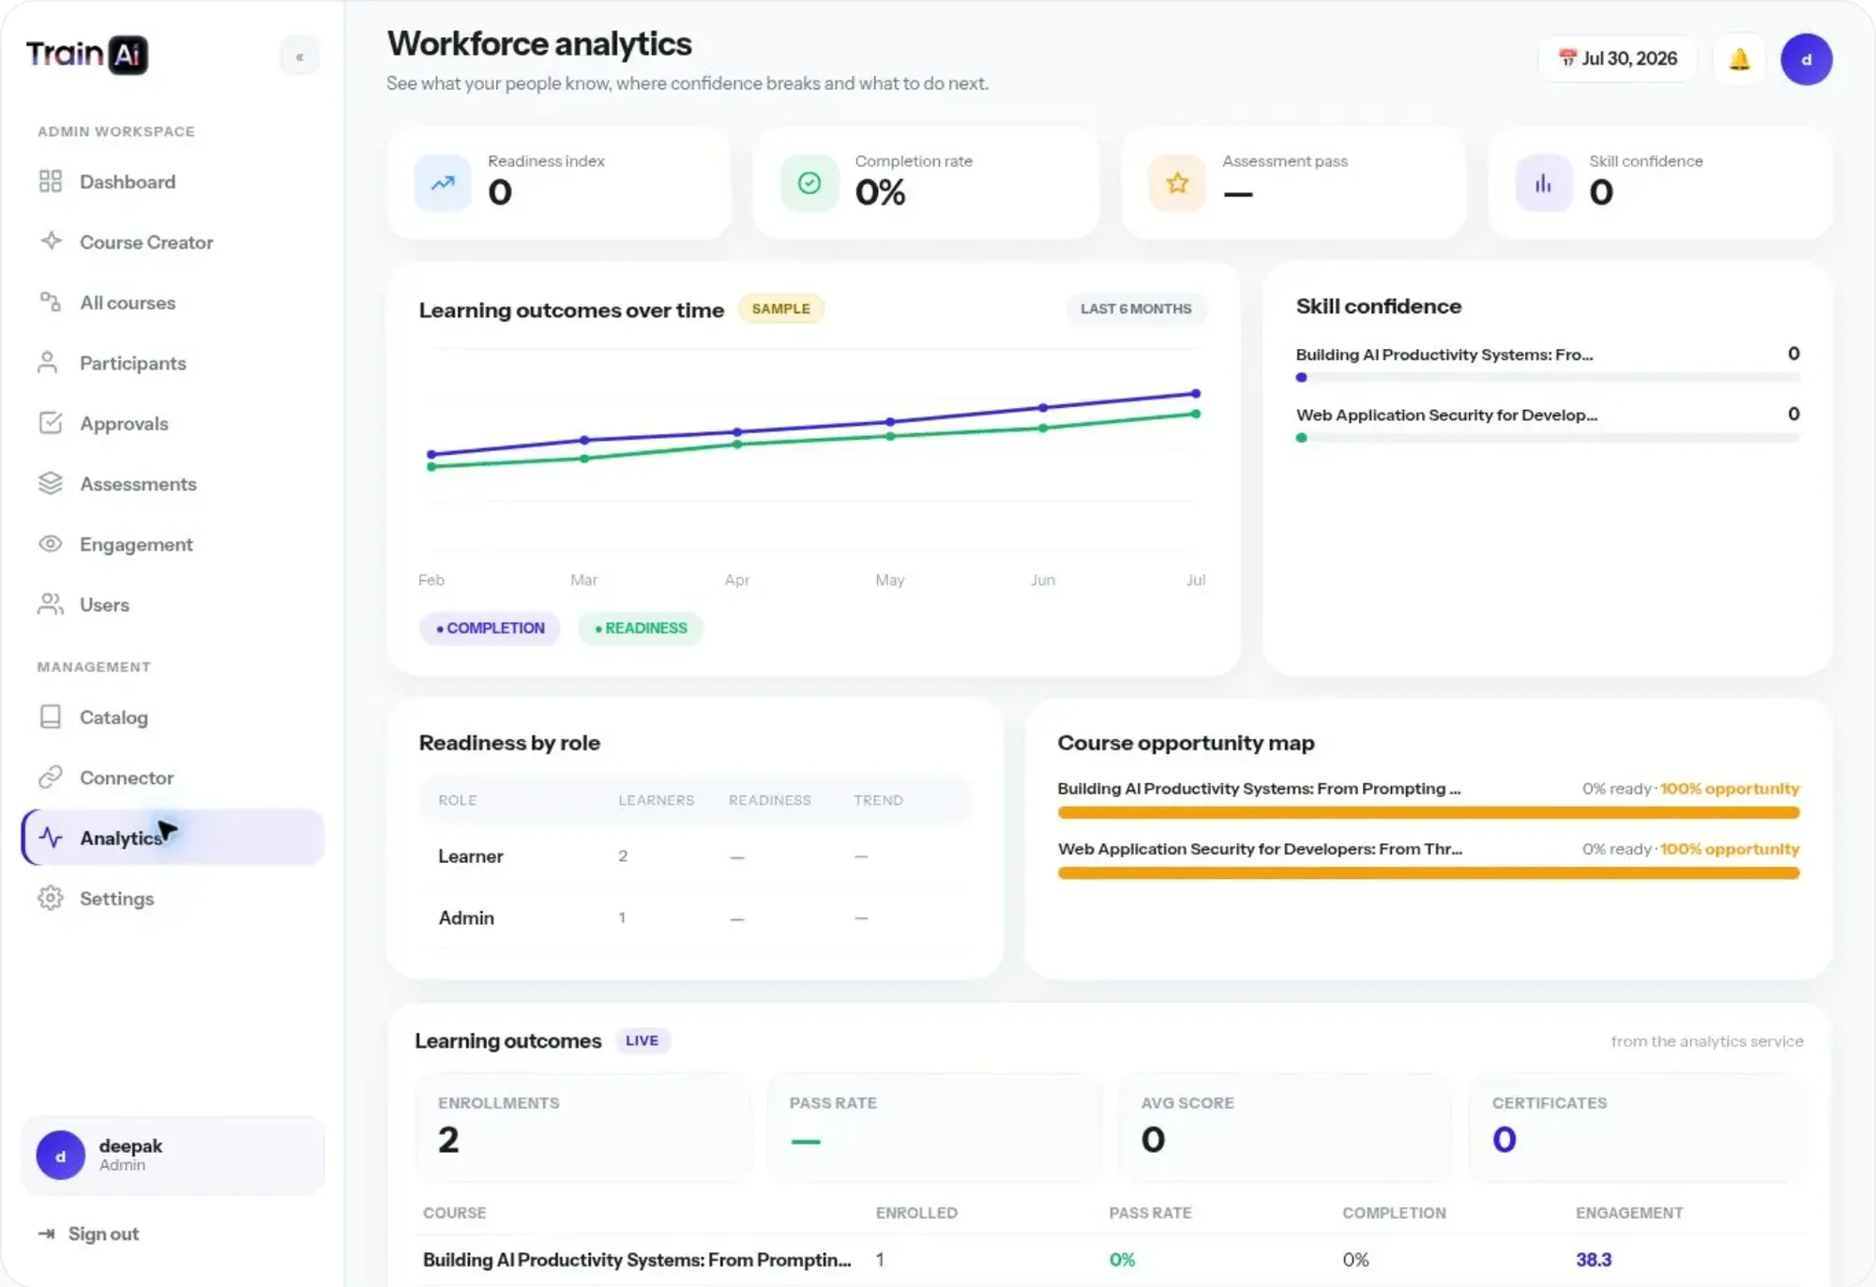Click the 38.3 engagement value
Screen dimensions: 1876x1287
click(1594, 1259)
